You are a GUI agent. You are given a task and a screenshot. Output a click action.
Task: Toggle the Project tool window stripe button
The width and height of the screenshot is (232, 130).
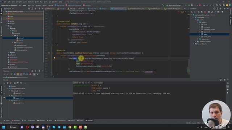tap(1, 11)
